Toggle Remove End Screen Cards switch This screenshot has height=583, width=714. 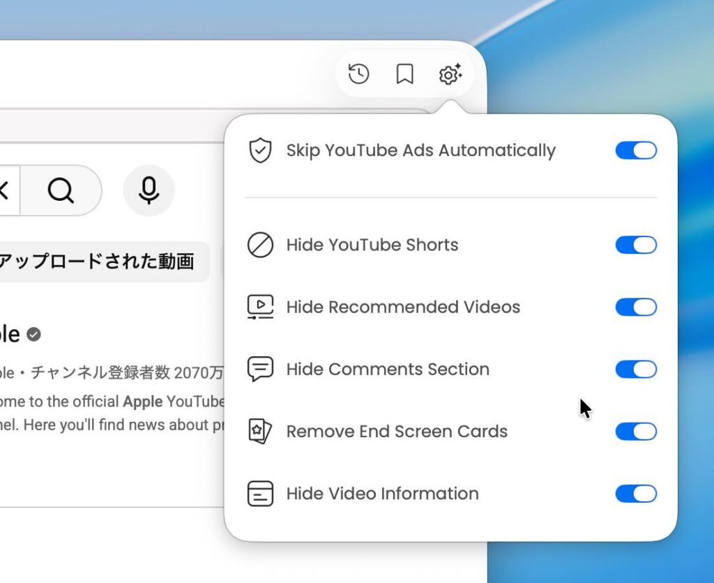636,432
